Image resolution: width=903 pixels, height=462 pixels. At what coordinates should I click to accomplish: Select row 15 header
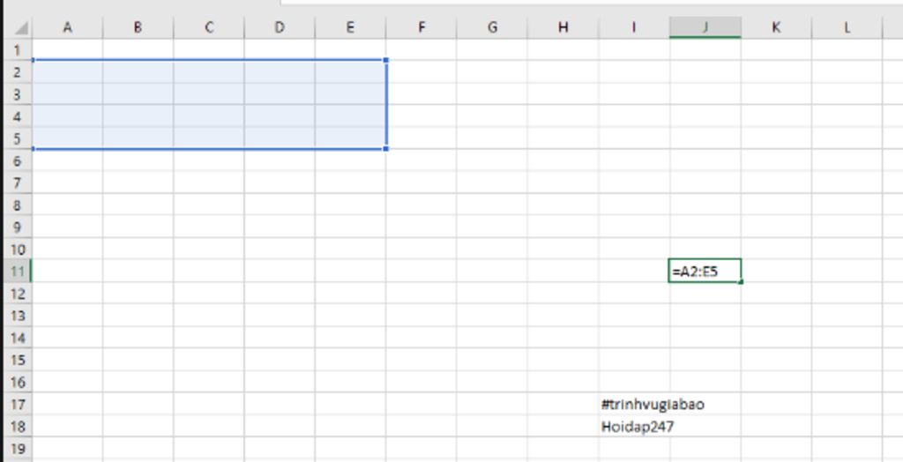[16, 360]
